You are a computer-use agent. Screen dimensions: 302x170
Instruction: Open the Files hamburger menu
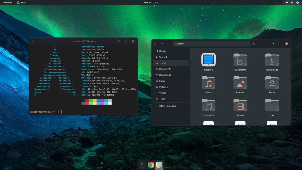279,44
